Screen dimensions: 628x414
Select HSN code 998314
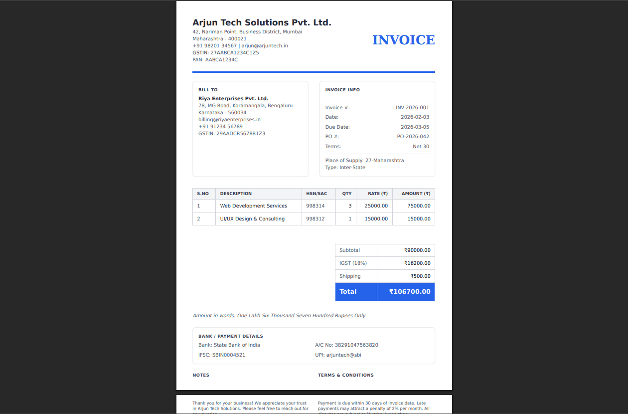(x=314, y=206)
